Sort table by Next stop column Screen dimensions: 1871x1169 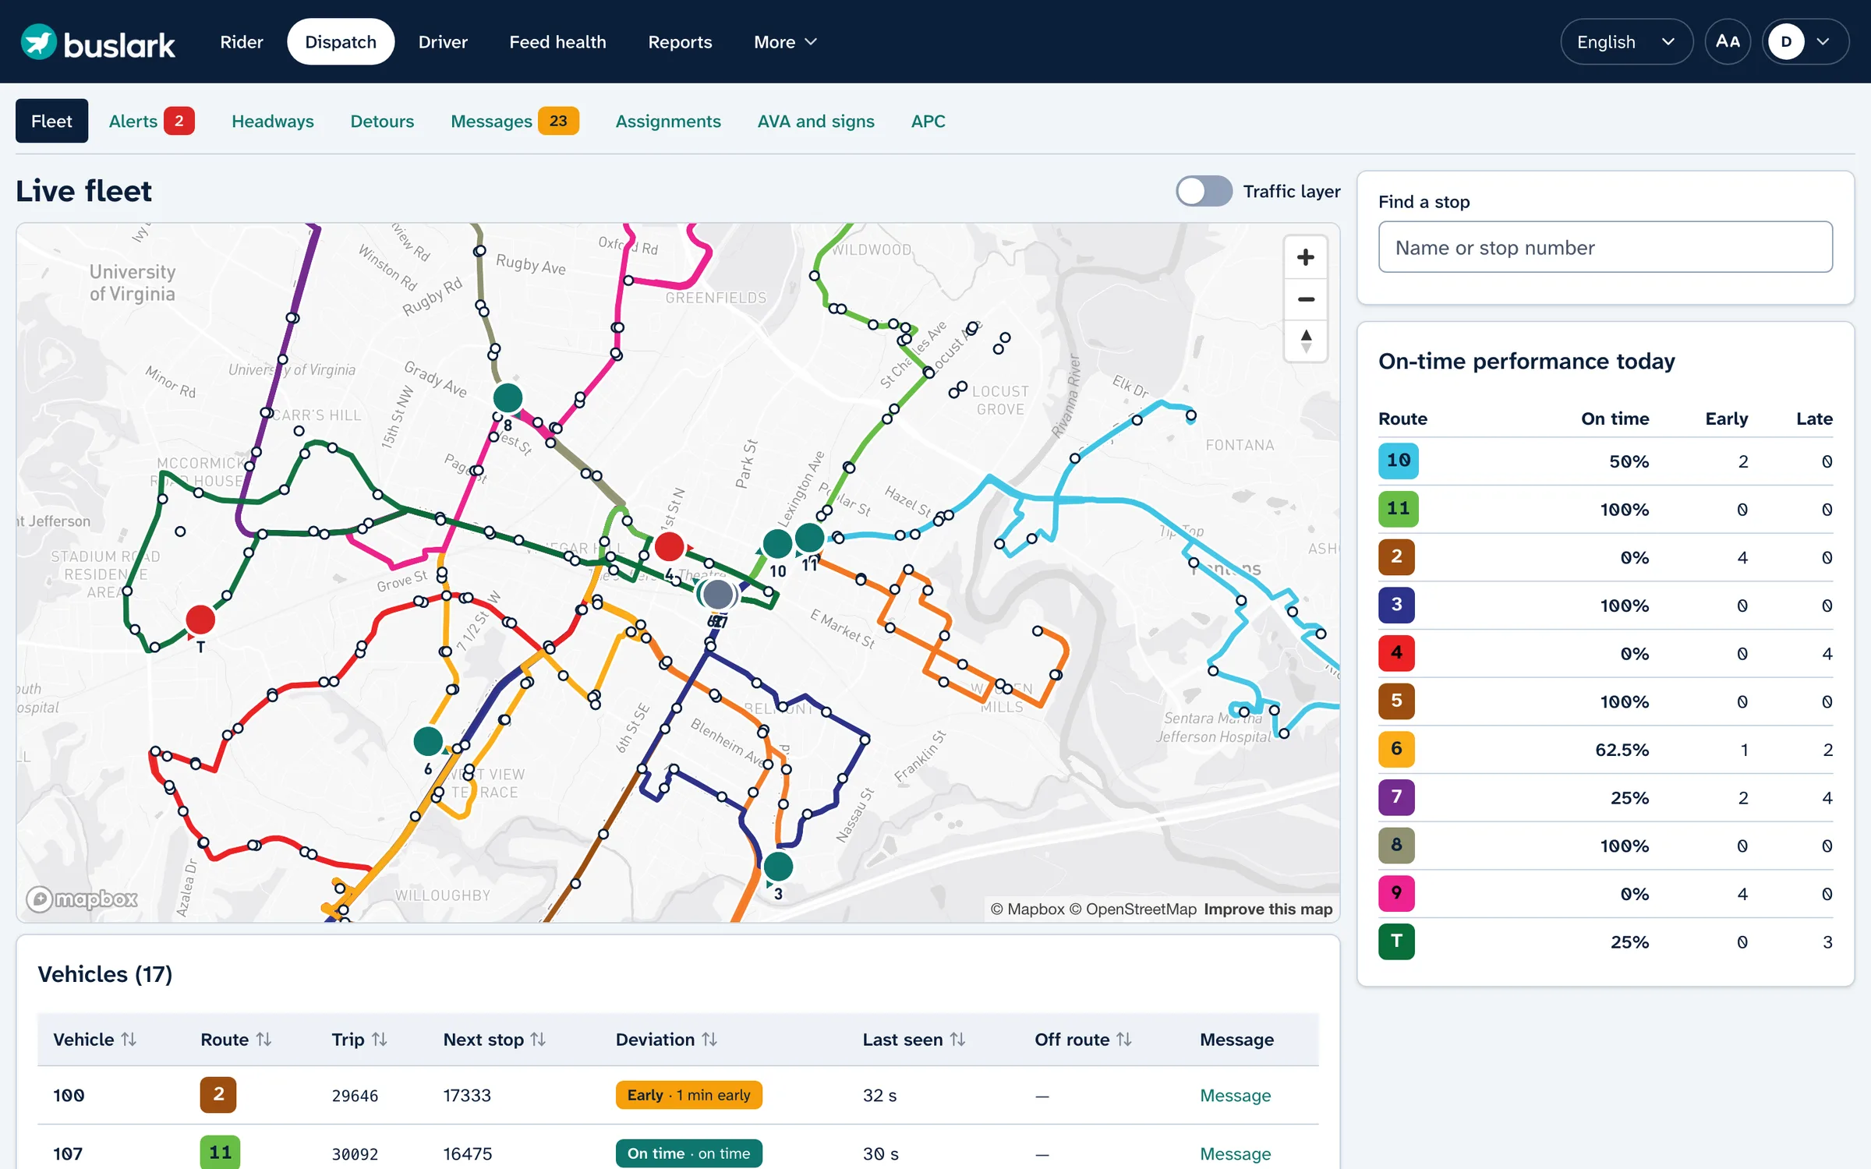tap(494, 1039)
